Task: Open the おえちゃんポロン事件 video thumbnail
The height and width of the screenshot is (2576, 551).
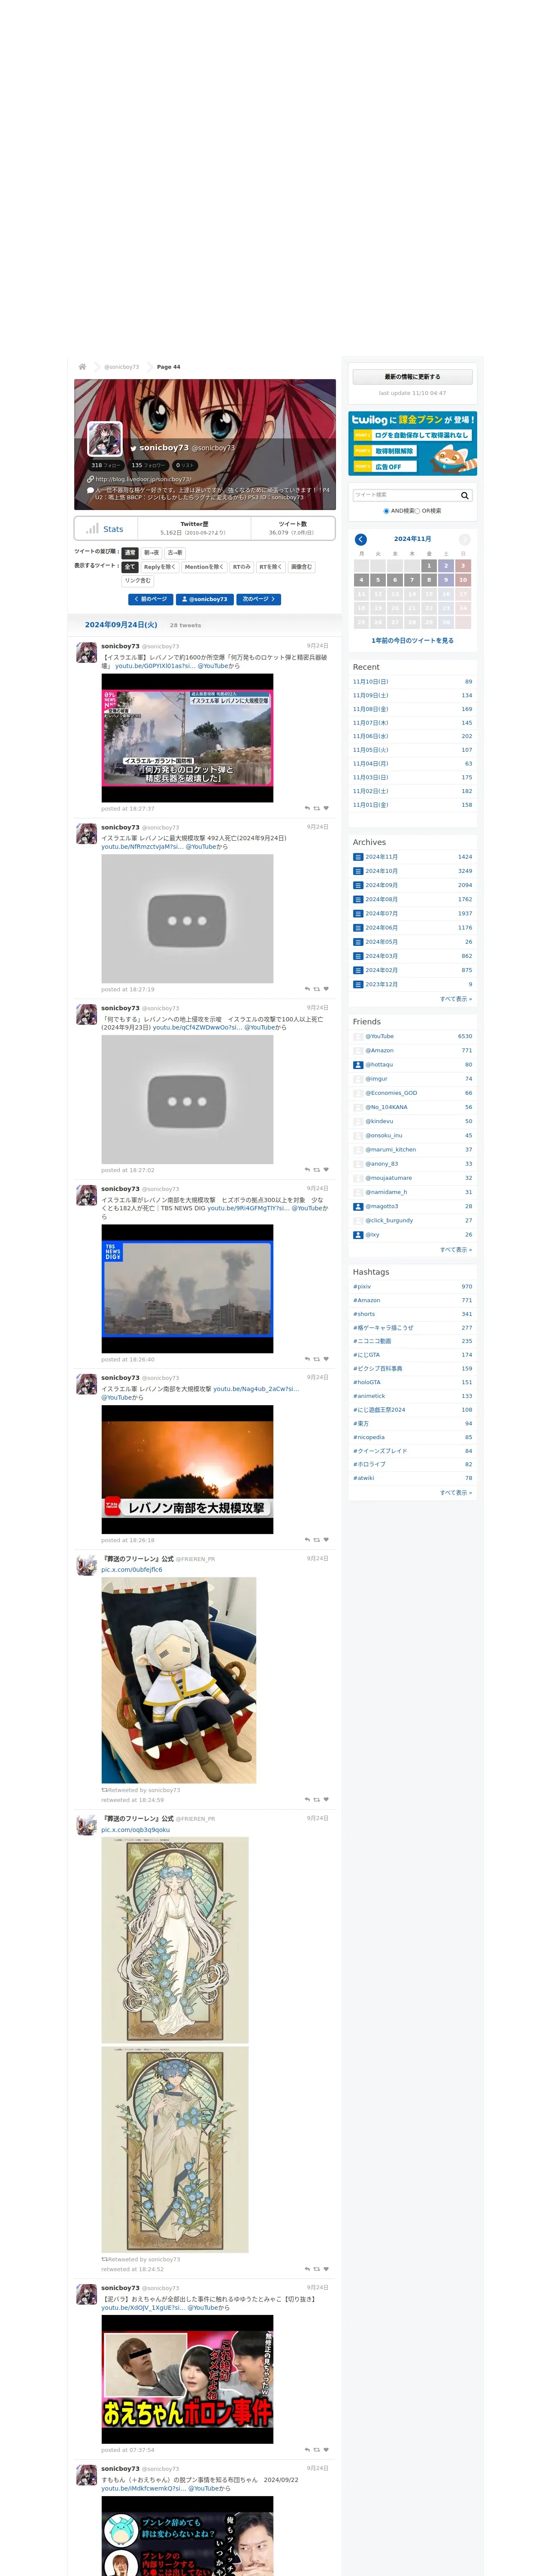Action: (x=187, y=2380)
